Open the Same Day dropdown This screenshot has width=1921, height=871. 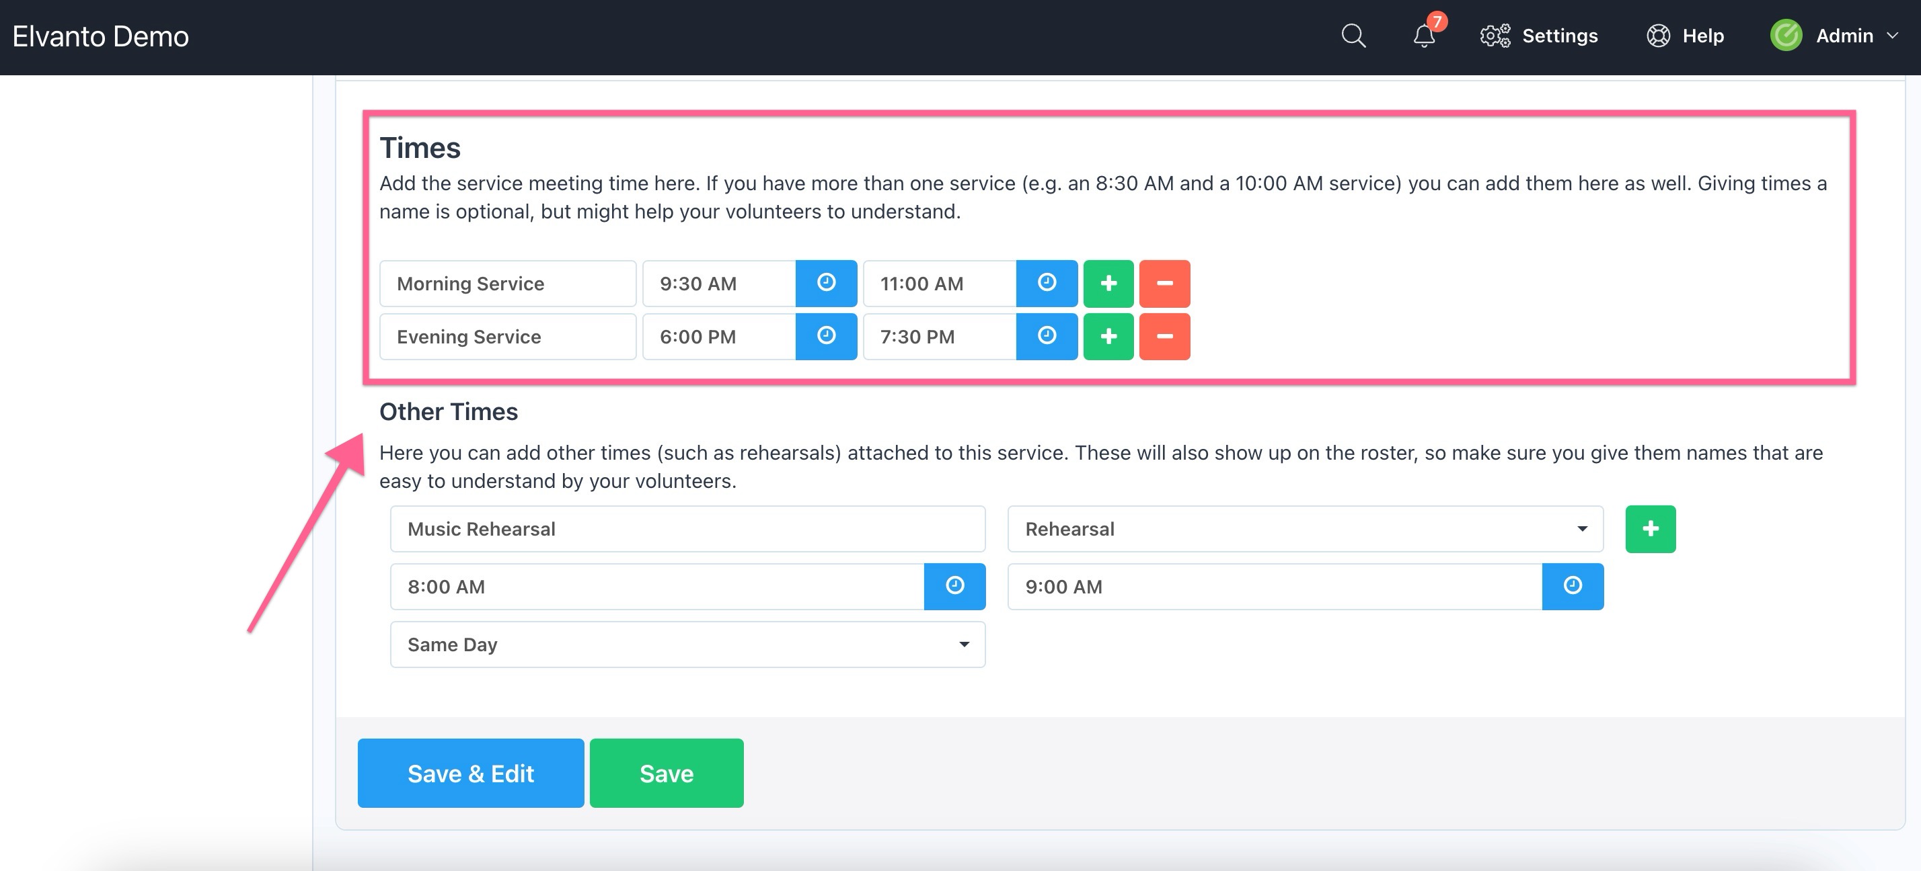point(687,645)
